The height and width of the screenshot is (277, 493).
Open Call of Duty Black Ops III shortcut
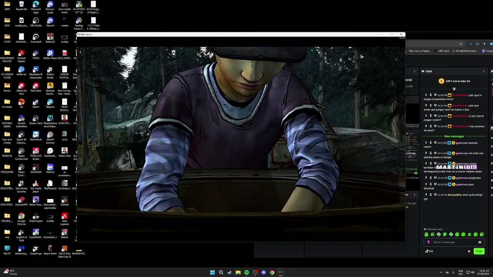click(65, 251)
